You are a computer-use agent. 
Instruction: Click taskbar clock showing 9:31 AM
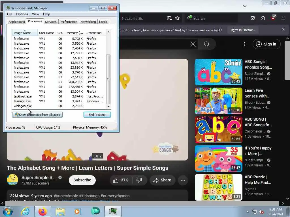pyautogui.click(x=276, y=212)
